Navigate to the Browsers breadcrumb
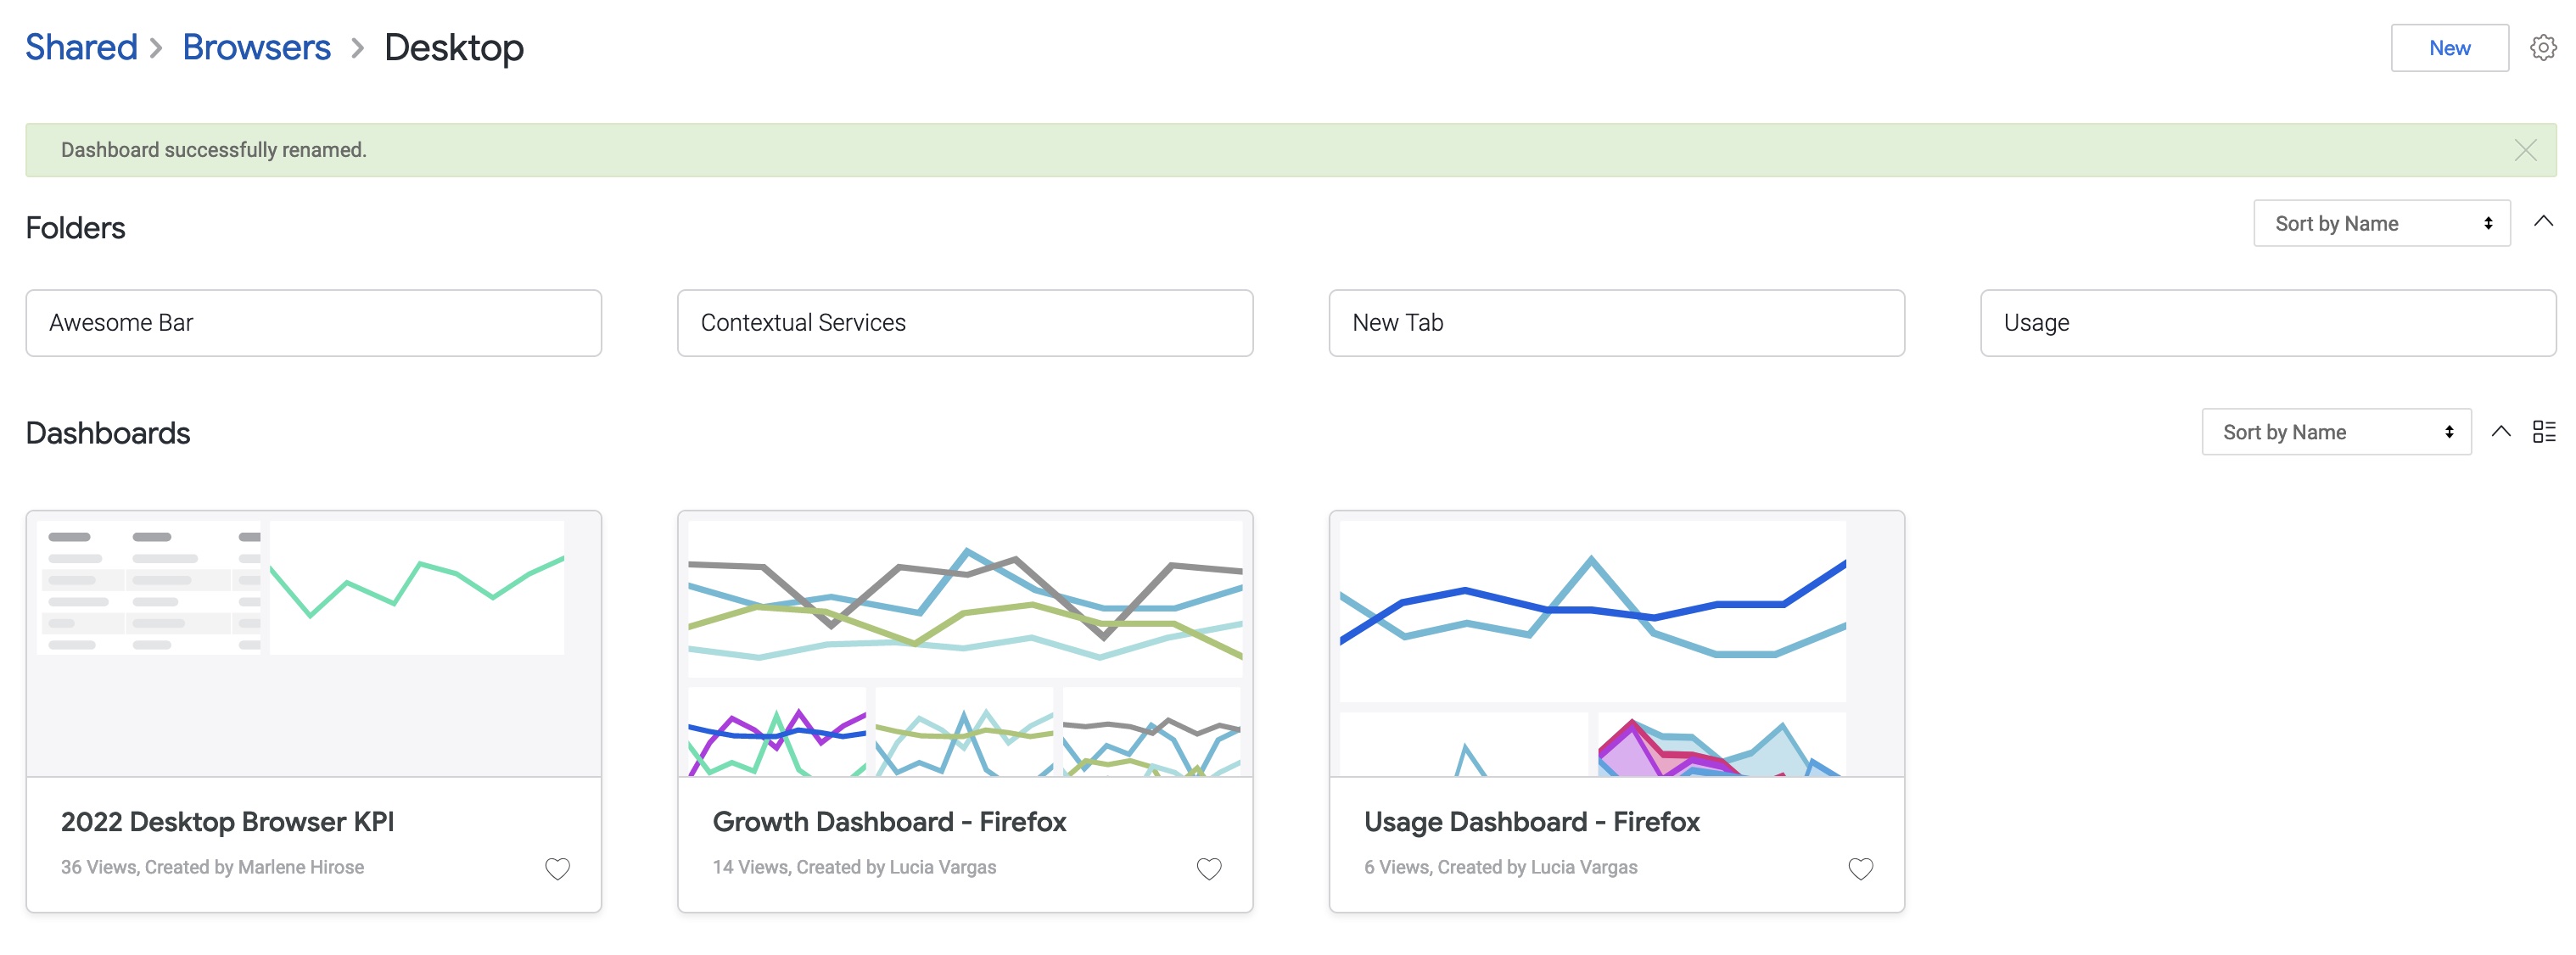2576x955 pixels. (256, 47)
